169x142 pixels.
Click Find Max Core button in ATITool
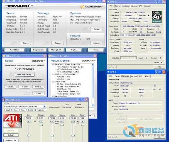[x=11, y=140]
